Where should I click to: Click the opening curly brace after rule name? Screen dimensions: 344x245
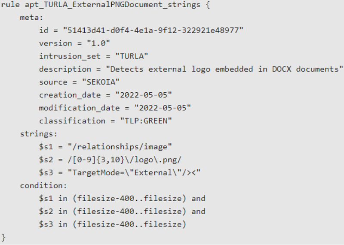(x=208, y=5)
